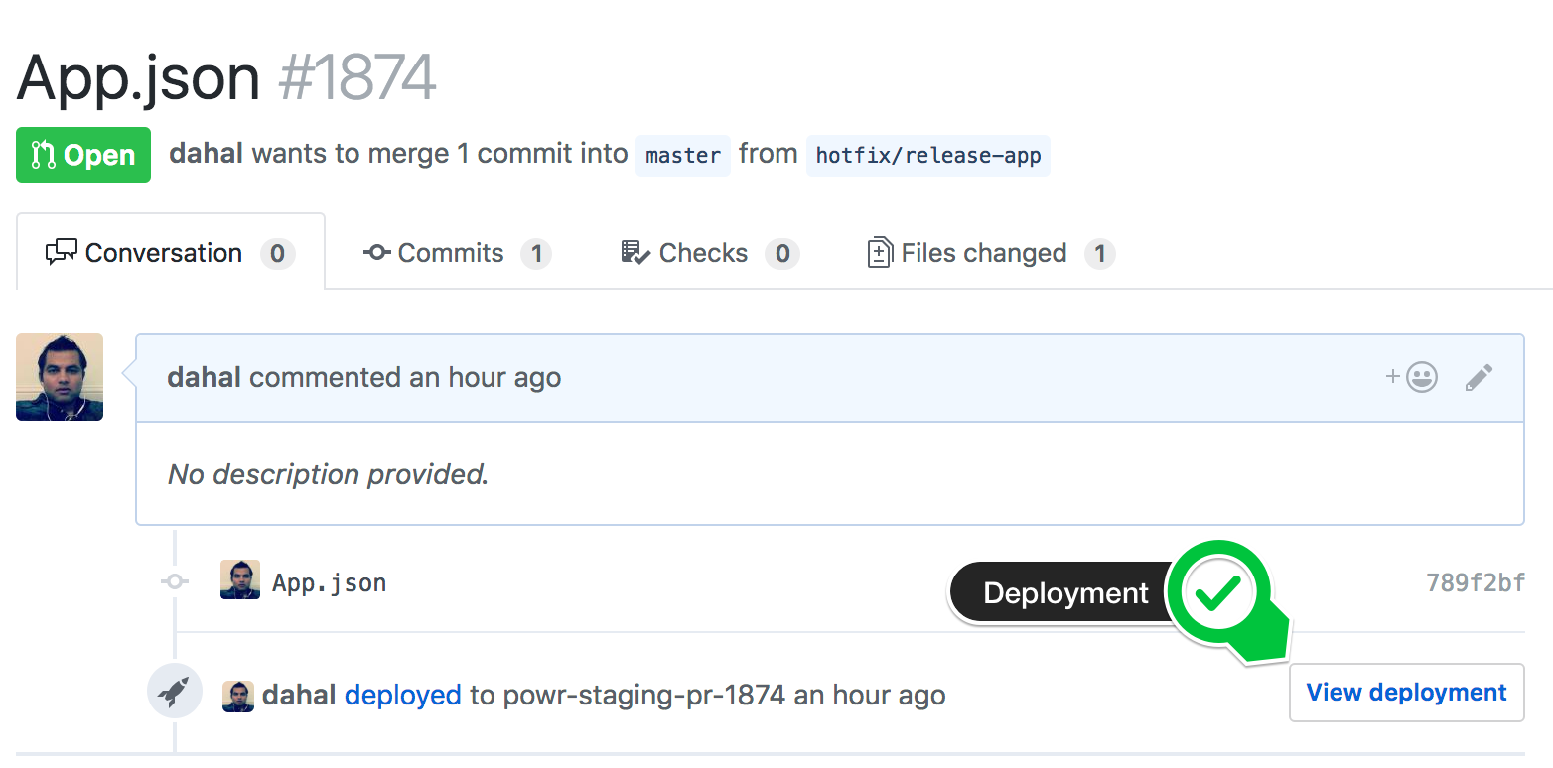Click the pencil icon to edit the comment
Viewport: 1553px width, 768px height.
pos(1479,377)
